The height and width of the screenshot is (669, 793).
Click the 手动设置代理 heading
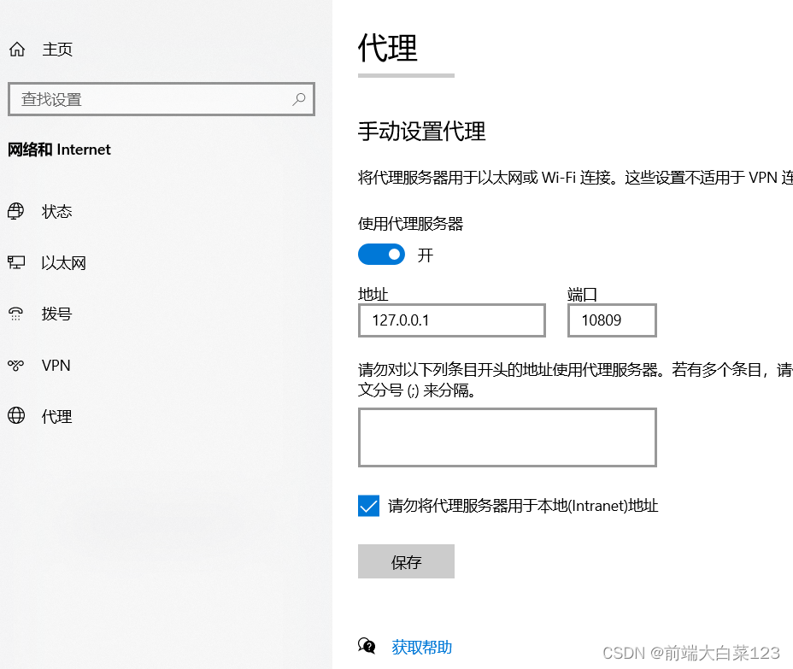(422, 132)
